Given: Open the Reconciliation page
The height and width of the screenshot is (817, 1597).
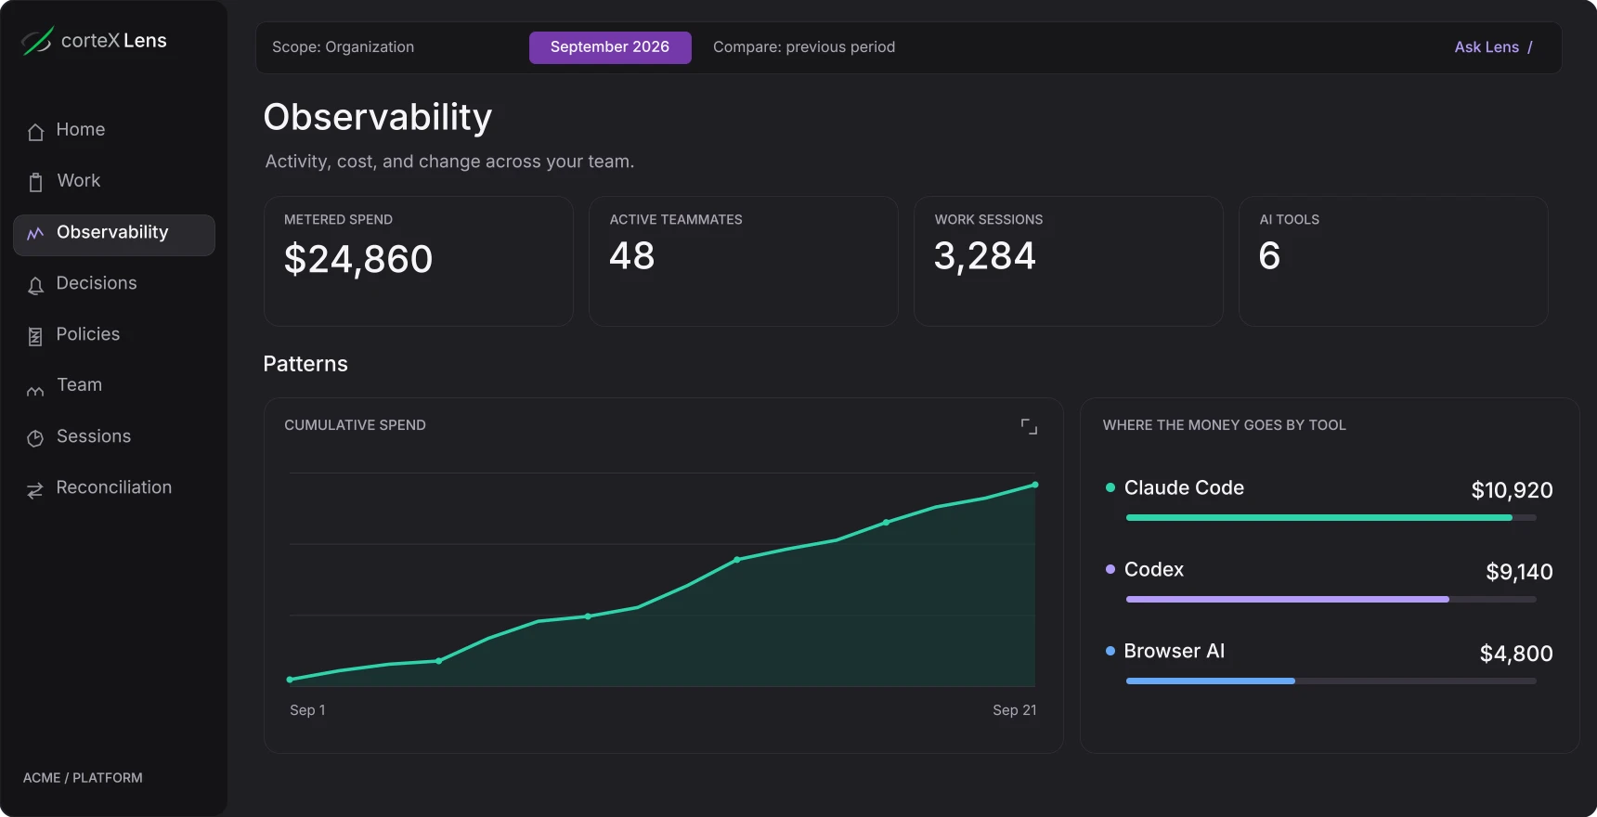Looking at the screenshot, I should click(x=114, y=487).
